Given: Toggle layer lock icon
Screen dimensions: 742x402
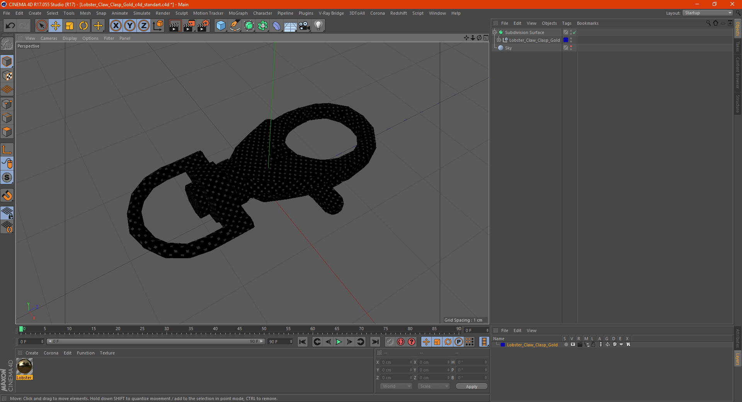Looking at the screenshot, I should coord(593,344).
